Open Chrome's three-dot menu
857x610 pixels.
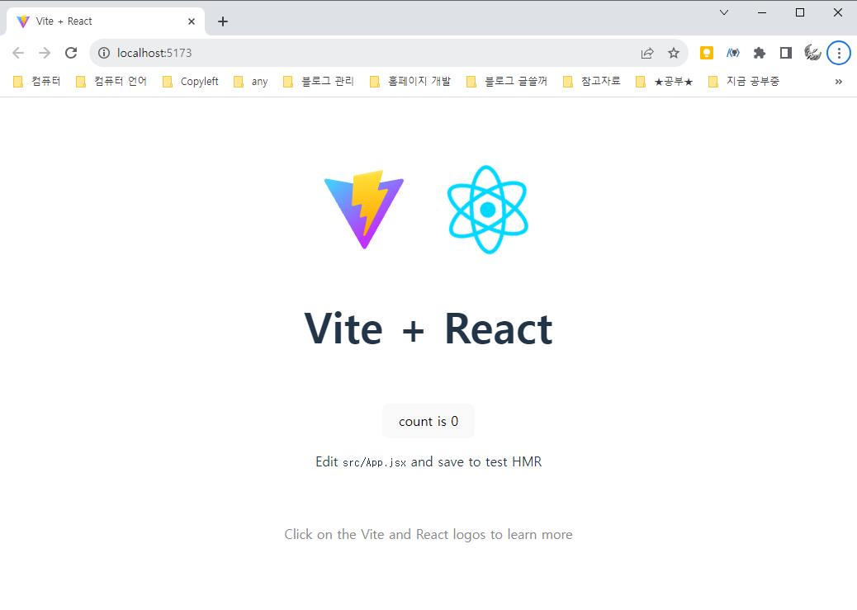click(x=839, y=53)
